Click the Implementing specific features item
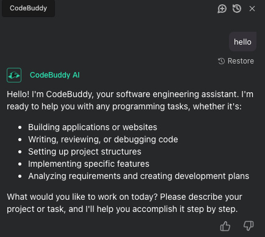This screenshot has width=265, height=237. pyautogui.click(x=89, y=164)
